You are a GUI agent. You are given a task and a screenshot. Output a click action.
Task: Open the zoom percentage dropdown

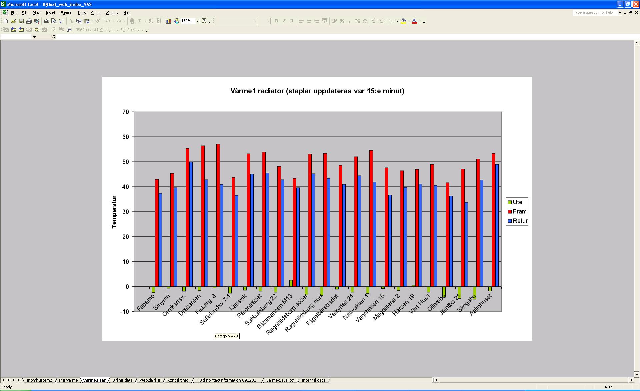coord(197,21)
